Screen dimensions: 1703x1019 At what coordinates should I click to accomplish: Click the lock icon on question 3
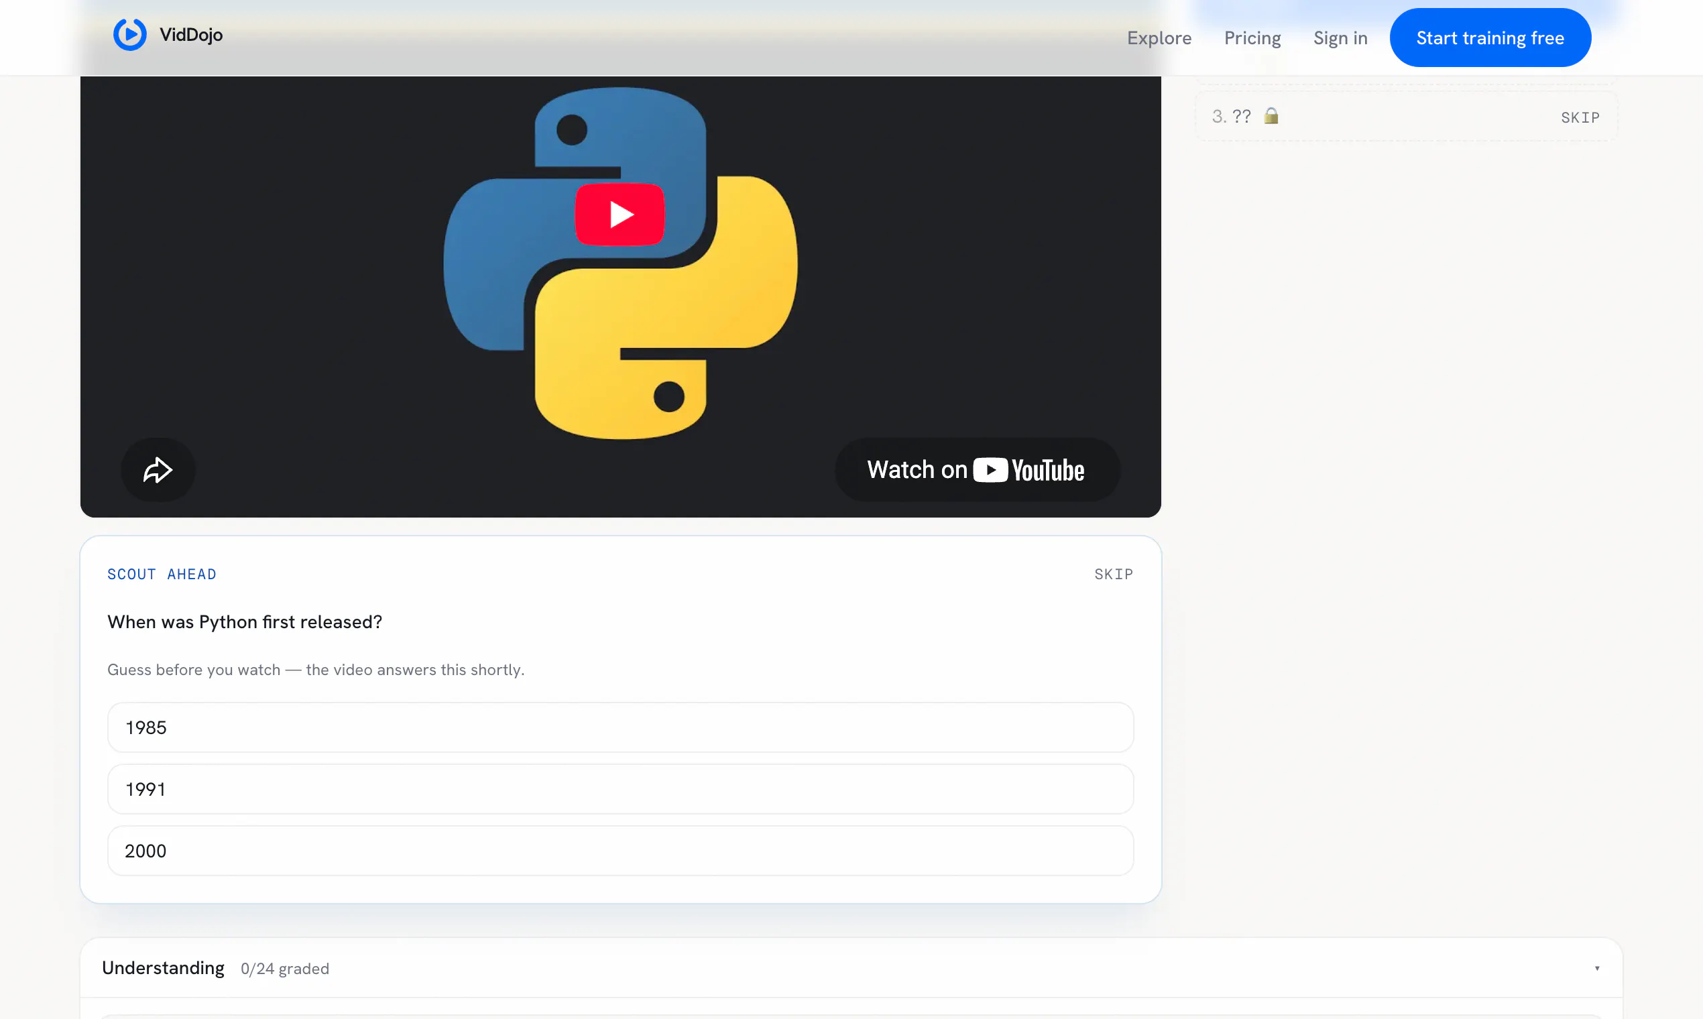pyautogui.click(x=1271, y=115)
